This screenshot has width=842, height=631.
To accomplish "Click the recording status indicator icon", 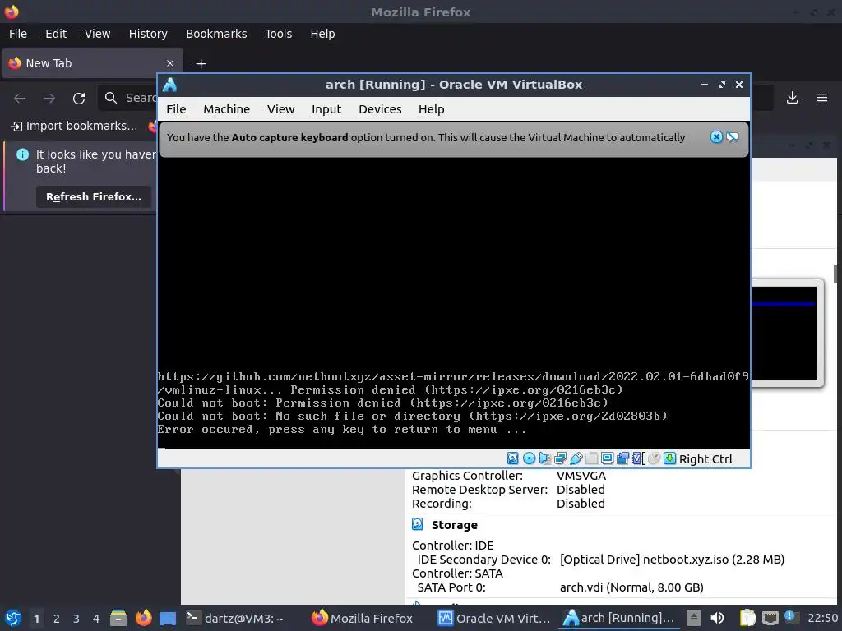I will click(x=622, y=458).
